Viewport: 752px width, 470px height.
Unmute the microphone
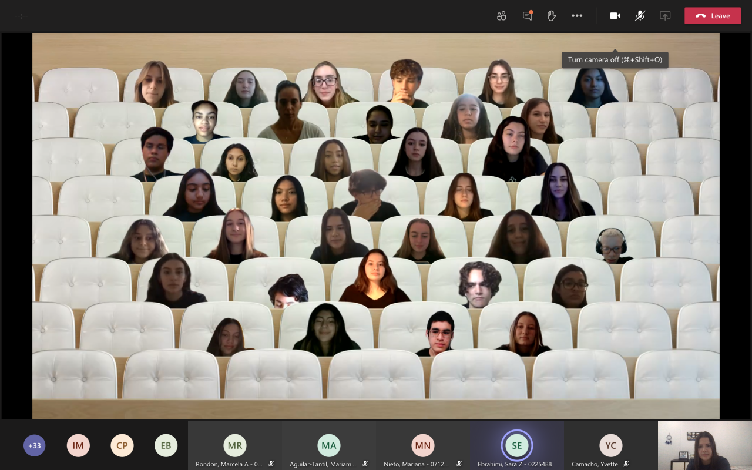640,16
